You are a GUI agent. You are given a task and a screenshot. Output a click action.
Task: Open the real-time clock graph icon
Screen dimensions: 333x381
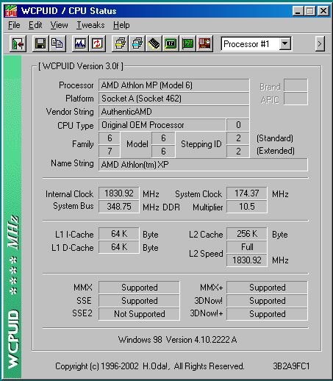coord(80,44)
